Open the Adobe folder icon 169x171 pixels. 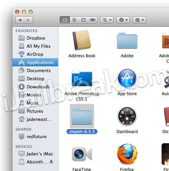pos(127,41)
